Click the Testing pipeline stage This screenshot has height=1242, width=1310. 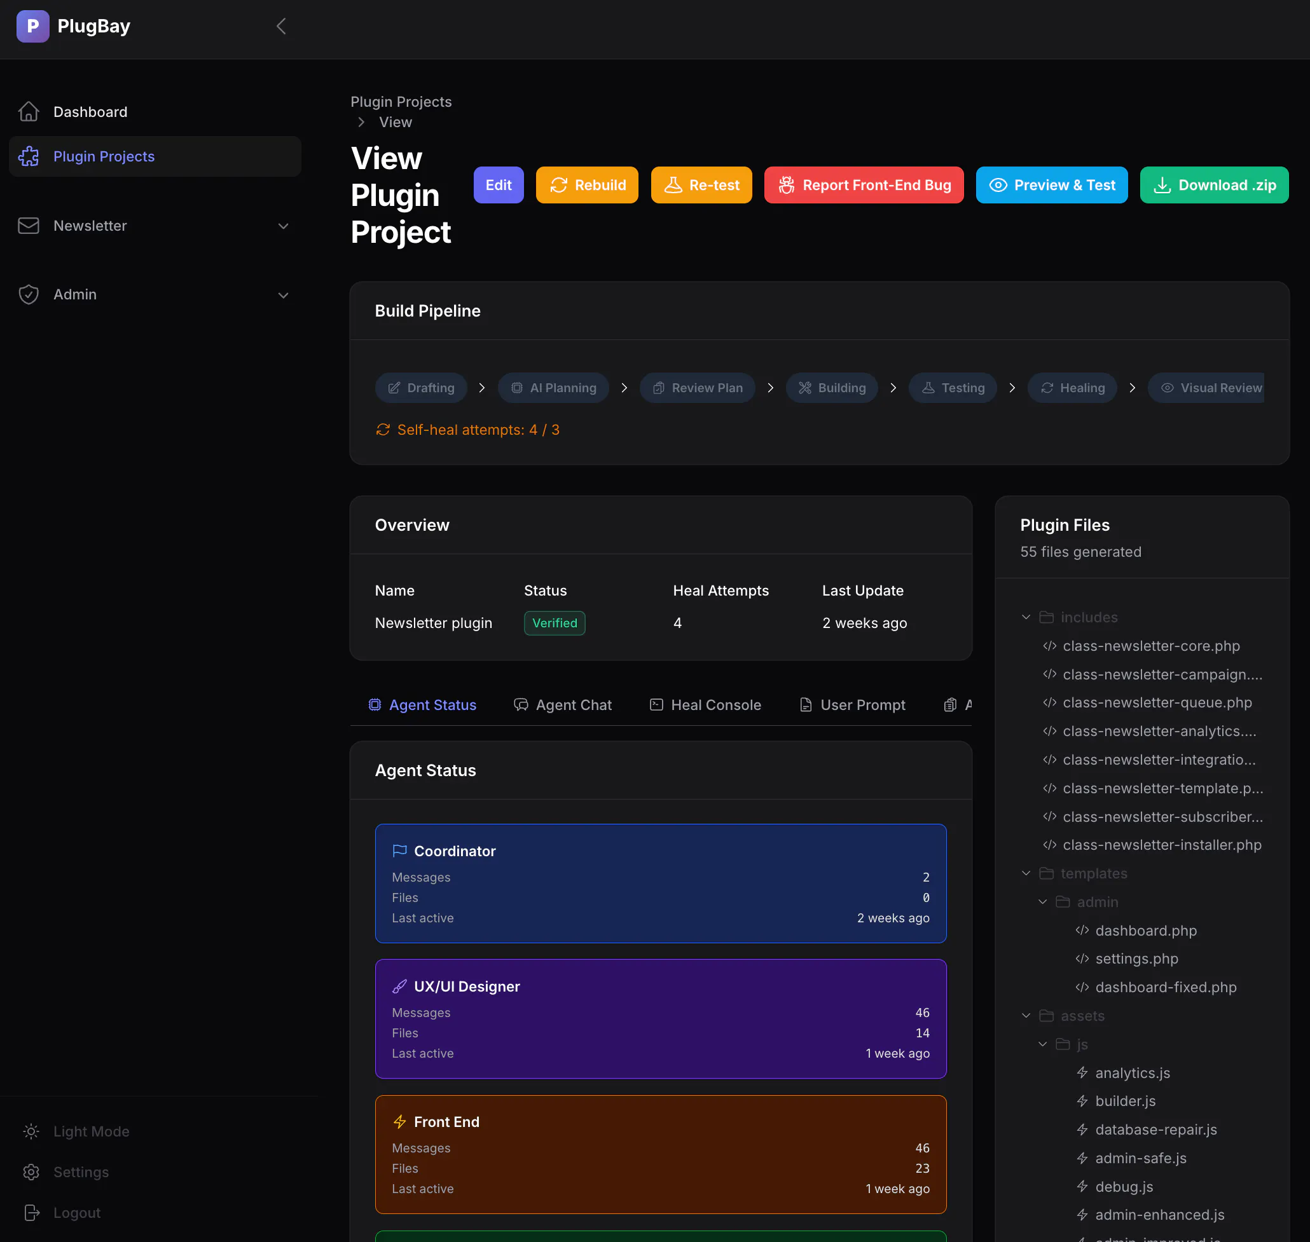click(953, 388)
